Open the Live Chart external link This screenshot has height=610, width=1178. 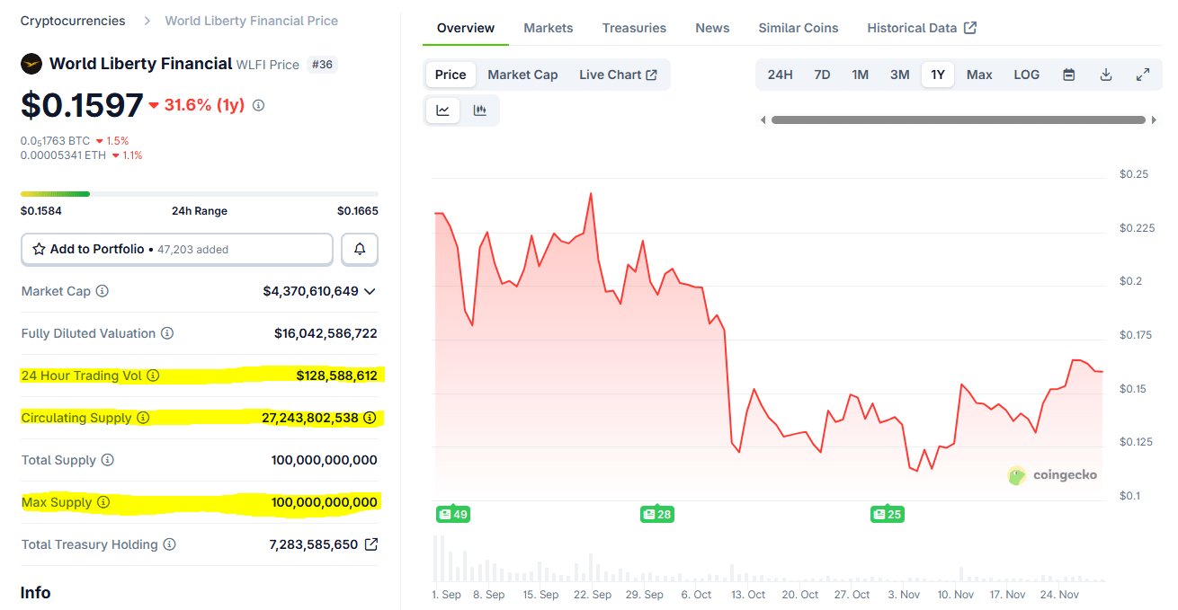click(619, 75)
